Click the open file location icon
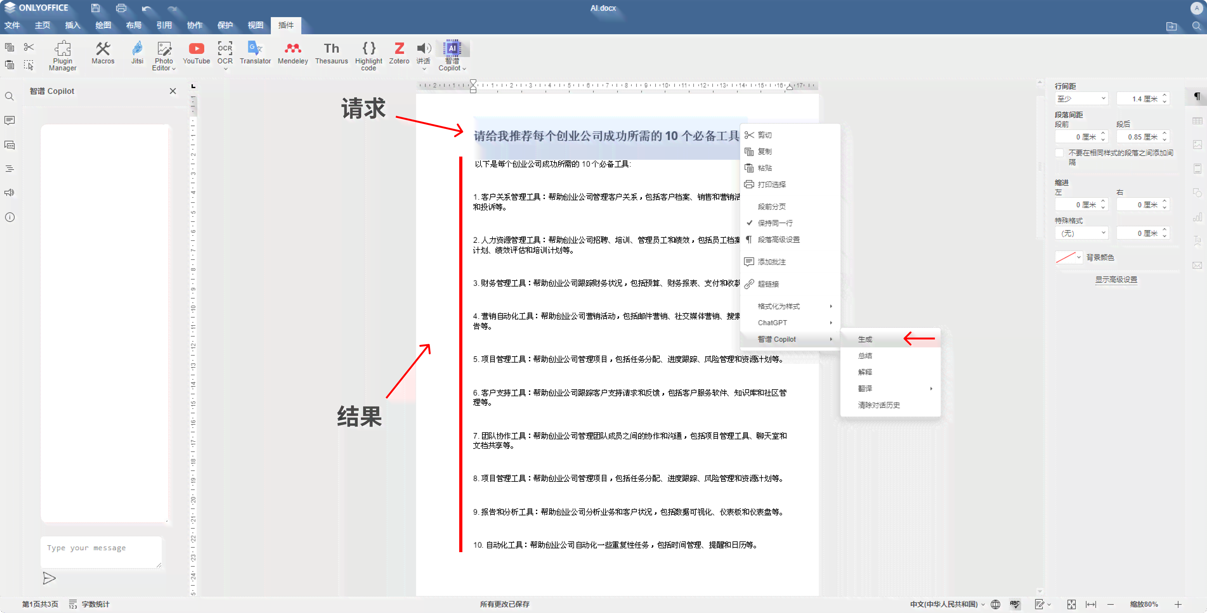The height and width of the screenshot is (613, 1207). (x=1171, y=26)
